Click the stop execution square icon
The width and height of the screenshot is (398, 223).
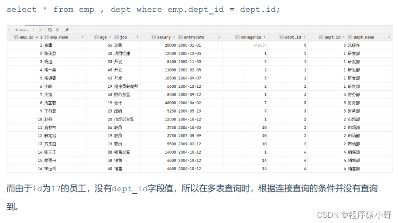(57, 30)
